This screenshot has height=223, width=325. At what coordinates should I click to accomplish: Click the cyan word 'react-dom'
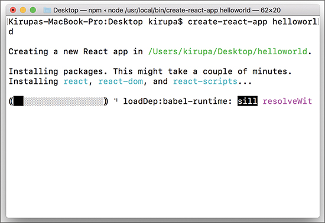coord(121,81)
